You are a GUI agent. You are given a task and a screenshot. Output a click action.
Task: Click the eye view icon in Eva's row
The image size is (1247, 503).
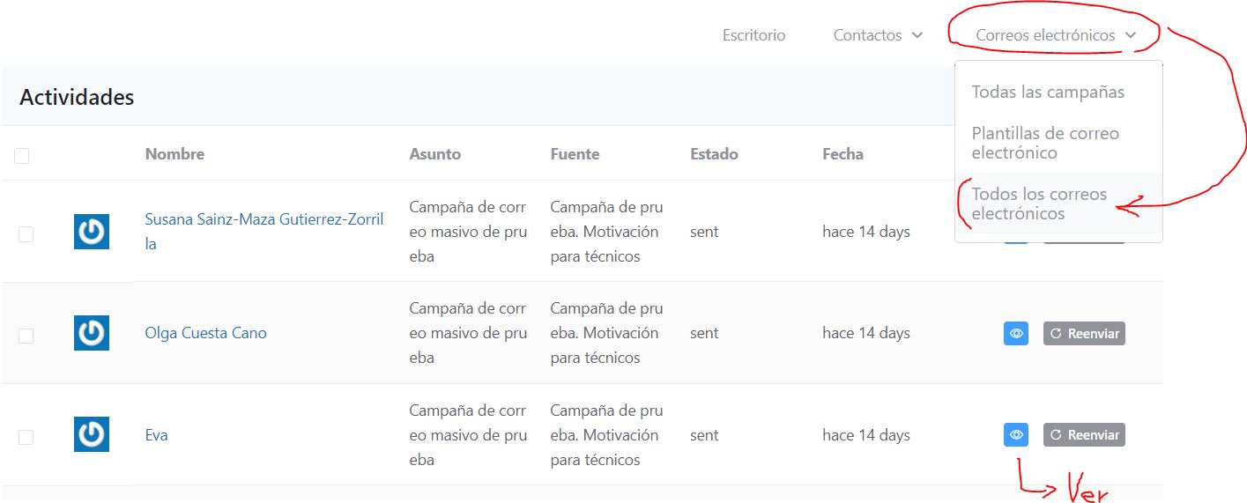[x=1015, y=435]
